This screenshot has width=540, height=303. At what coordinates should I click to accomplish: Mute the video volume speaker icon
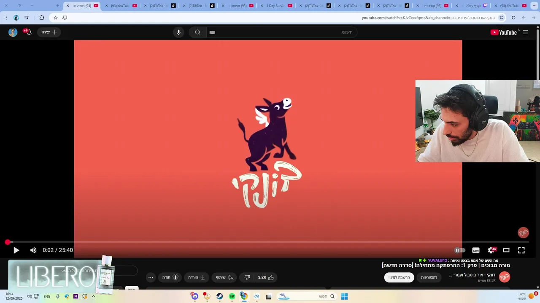tap(33, 250)
